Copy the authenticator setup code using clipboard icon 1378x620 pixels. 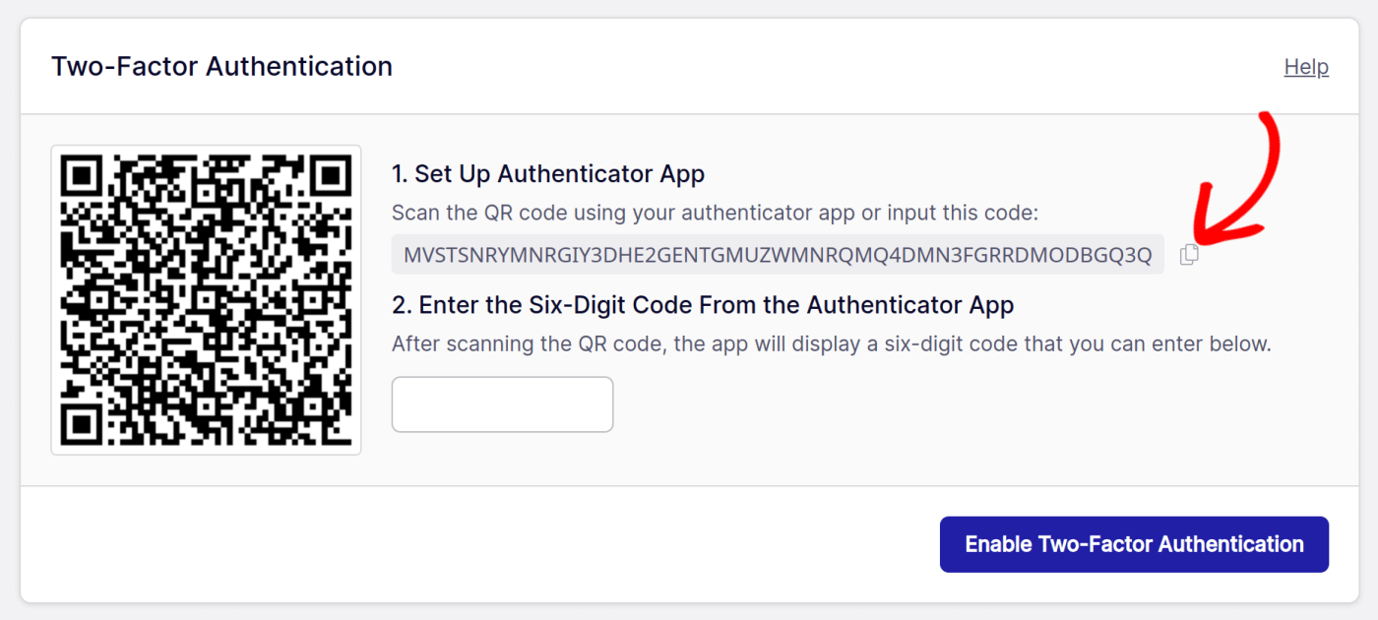tap(1189, 254)
